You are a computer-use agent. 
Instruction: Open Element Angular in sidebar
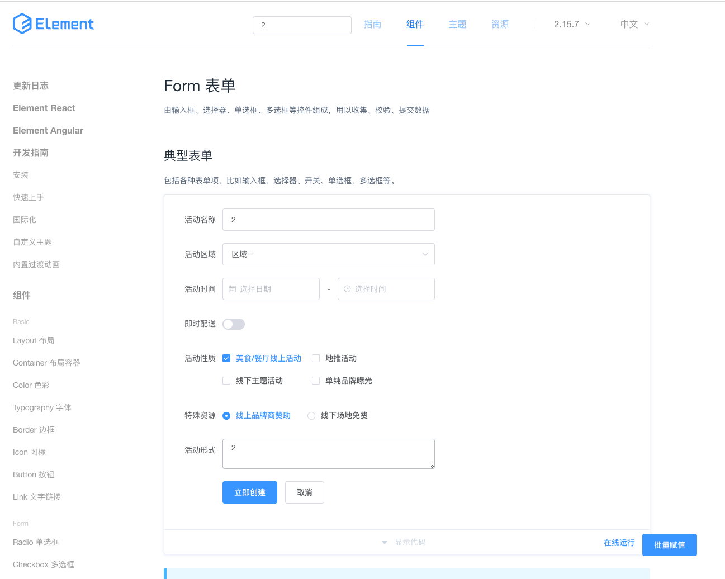point(48,130)
